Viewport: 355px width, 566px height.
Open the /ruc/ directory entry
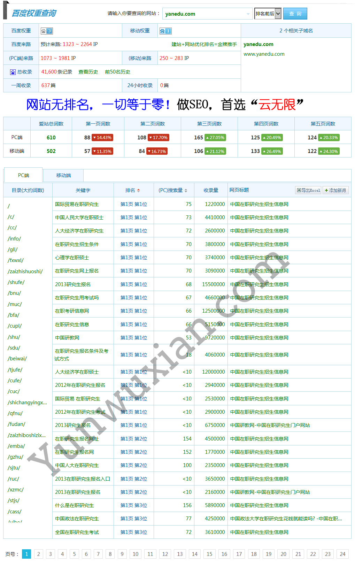tap(13, 479)
